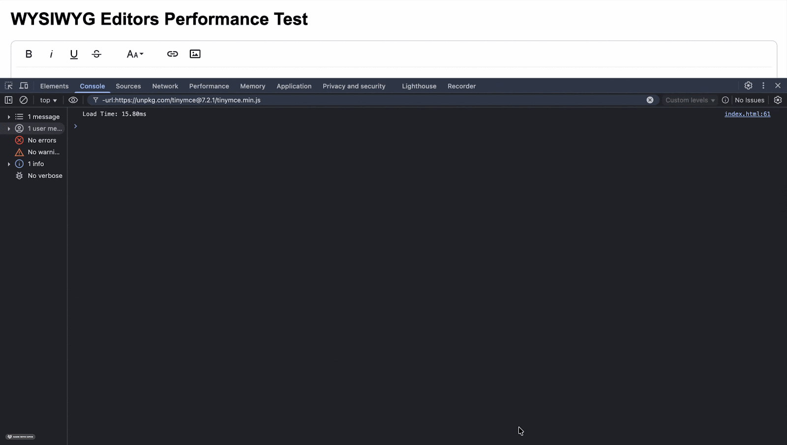
Task: Click the console filter input field
Action: (344, 100)
